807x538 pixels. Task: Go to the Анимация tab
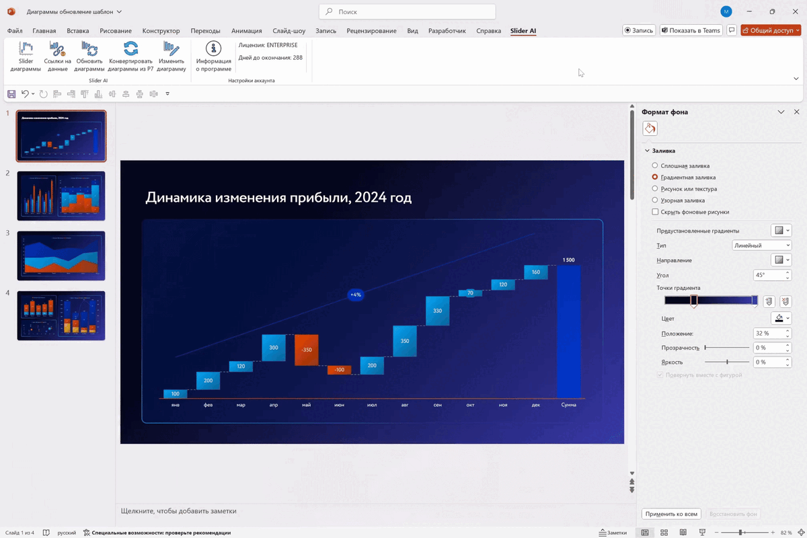point(247,31)
